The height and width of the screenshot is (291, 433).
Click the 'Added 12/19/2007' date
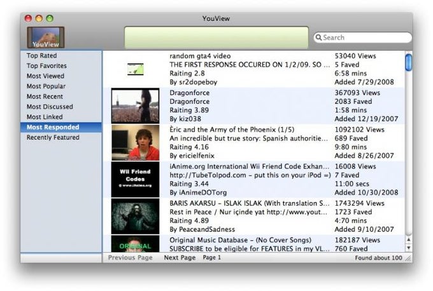coord(366,119)
